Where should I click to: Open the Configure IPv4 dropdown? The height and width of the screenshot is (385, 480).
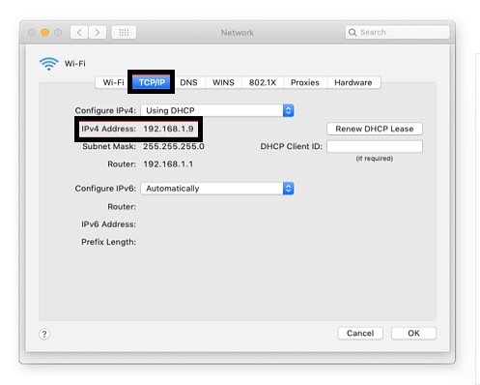(x=217, y=110)
